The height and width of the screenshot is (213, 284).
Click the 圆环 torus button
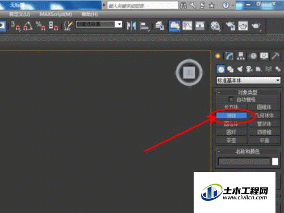pos(232,132)
